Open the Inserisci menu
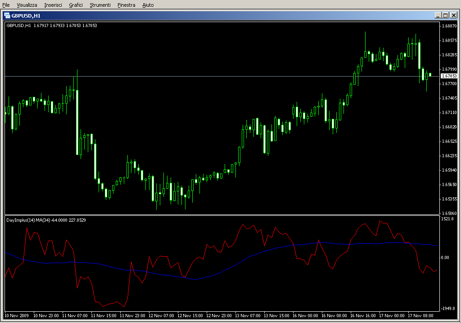Screen dimensions: 461x323 (53, 5)
